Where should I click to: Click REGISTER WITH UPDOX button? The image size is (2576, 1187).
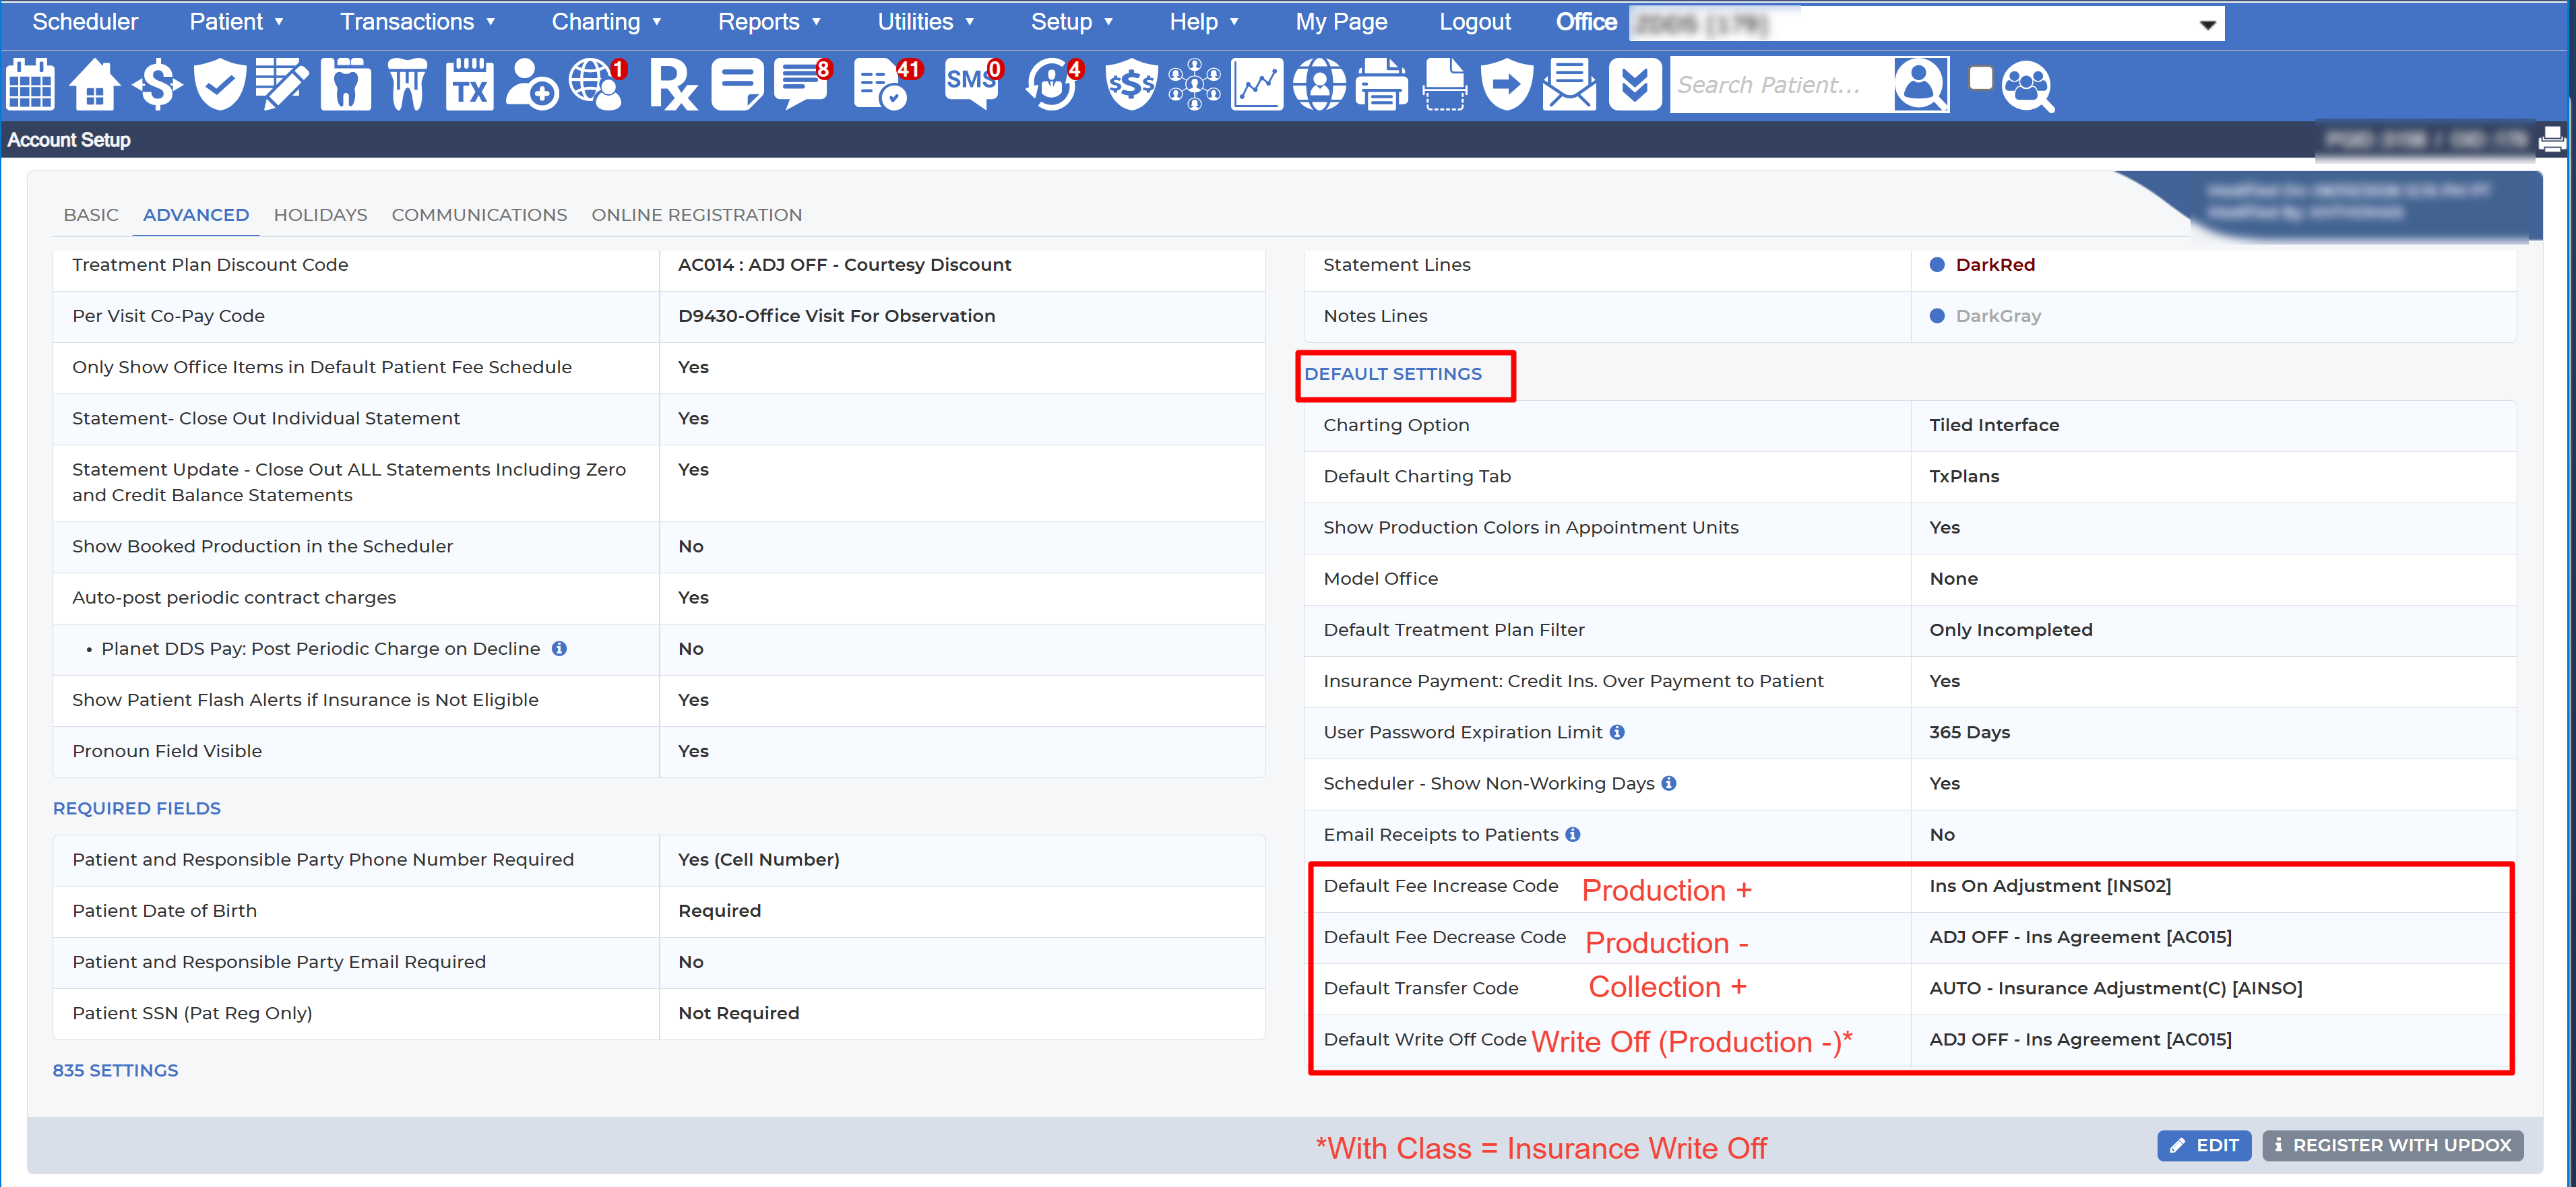tap(2393, 1145)
